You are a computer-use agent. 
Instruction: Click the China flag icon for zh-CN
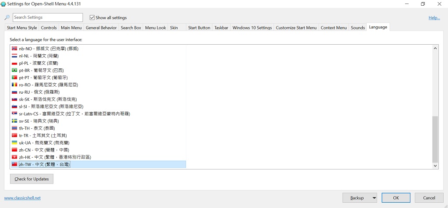14,150
